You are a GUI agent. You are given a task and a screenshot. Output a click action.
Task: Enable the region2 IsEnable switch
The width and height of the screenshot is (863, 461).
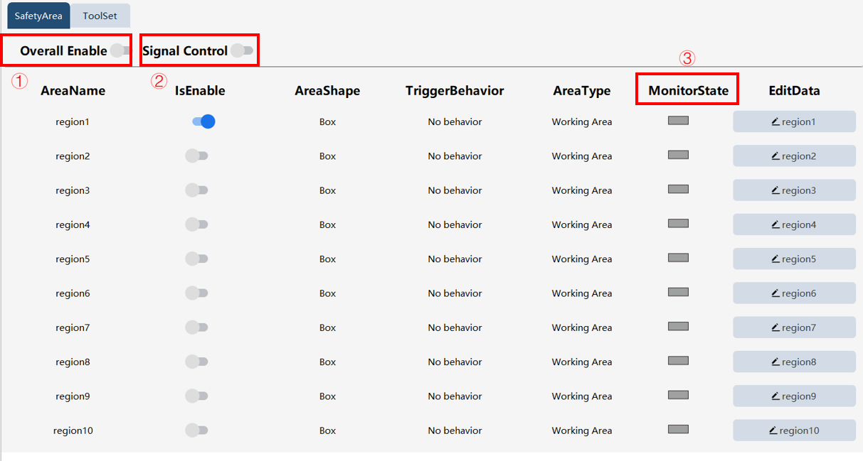coord(196,156)
